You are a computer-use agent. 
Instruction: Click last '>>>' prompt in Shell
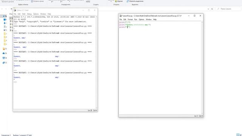15,82
